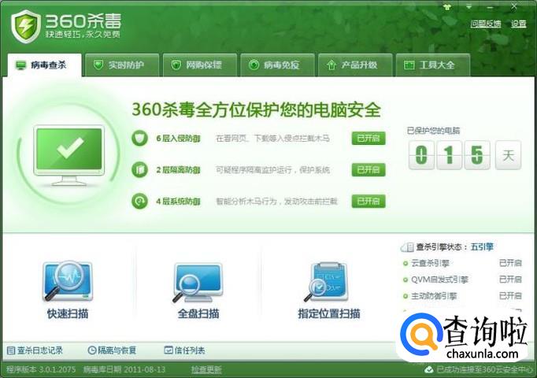Open 查杀日志记录 log link

click(40, 350)
